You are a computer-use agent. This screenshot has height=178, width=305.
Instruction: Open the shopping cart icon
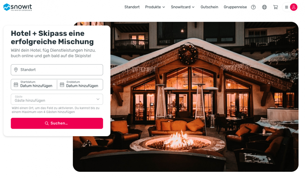click(276, 7)
